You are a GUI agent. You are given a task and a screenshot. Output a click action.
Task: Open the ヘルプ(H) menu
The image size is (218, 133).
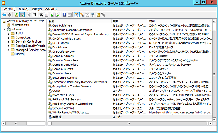point(51,9)
